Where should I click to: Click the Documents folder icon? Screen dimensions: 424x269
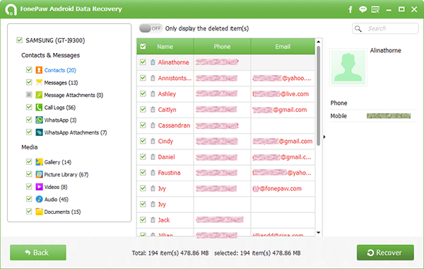point(39,212)
